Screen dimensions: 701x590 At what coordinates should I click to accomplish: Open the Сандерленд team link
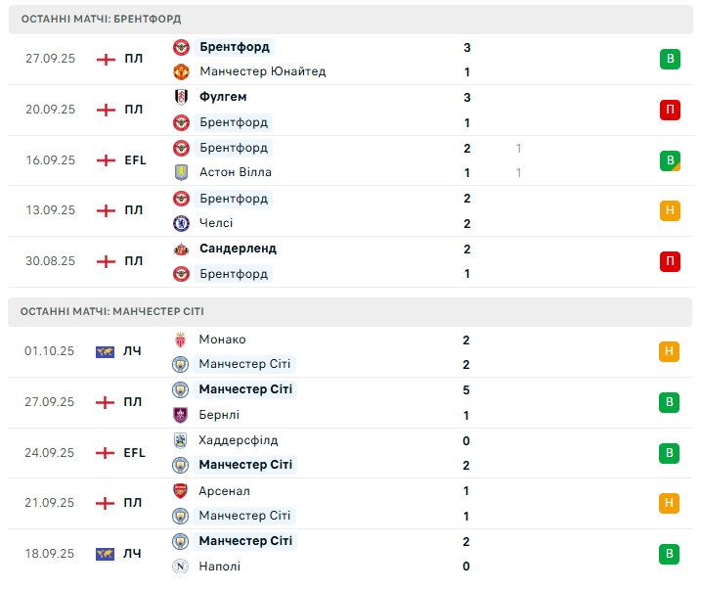238,249
